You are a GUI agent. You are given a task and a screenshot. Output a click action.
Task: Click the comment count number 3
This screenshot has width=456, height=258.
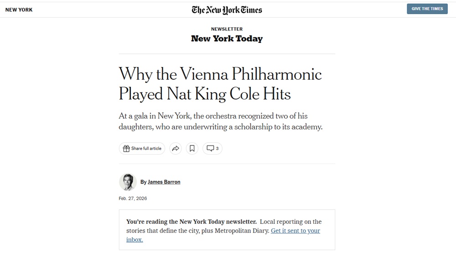(x=217, y=149)
